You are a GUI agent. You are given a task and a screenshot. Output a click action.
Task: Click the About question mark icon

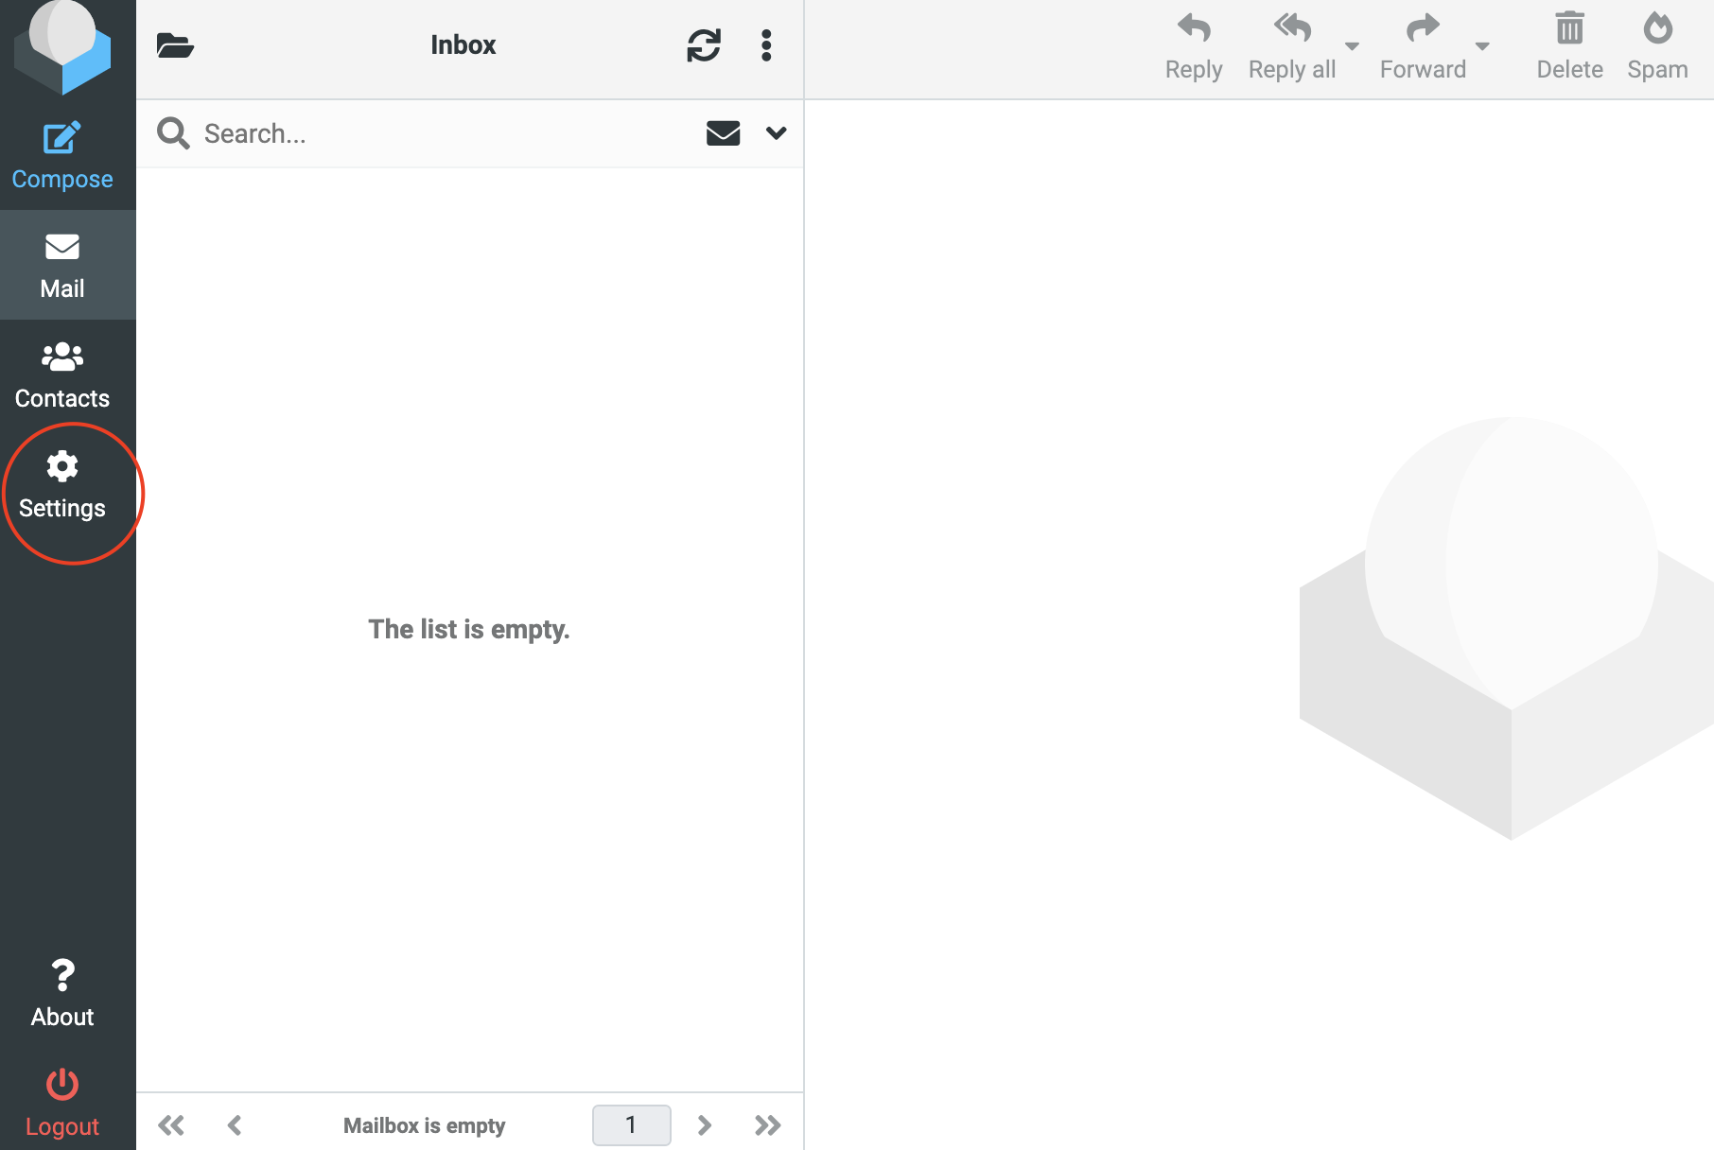click(62, 976)
